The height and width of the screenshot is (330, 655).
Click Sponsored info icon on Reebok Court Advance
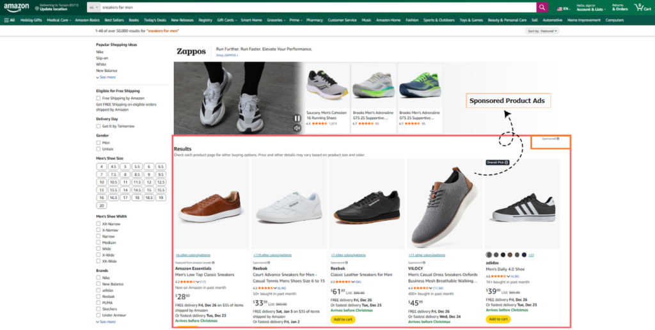pos(269,263)
